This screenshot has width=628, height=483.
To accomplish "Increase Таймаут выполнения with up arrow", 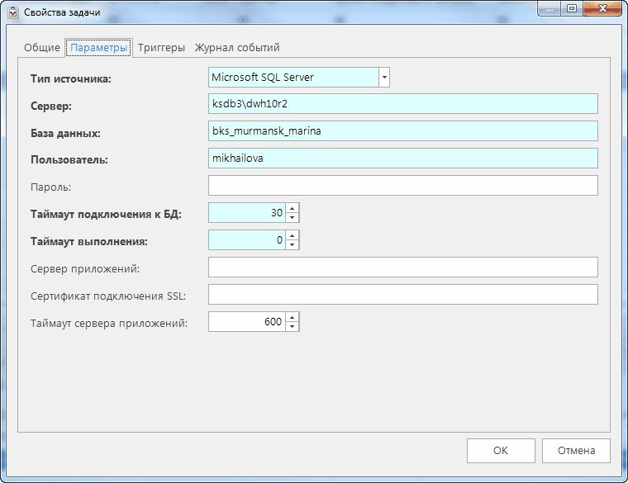I will [x=293, y=235].
